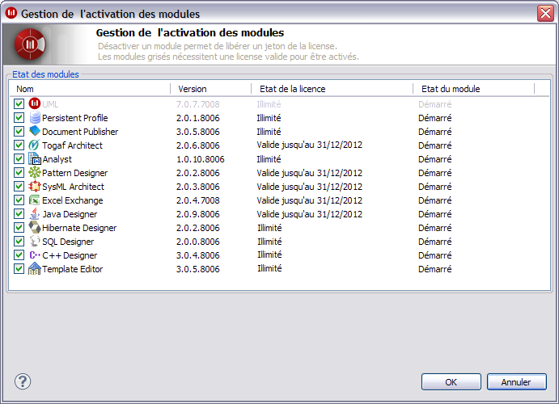Toggle the Analyst module checkbox
The height and width of the screenshot is (404, 559).
pos(19,158)
